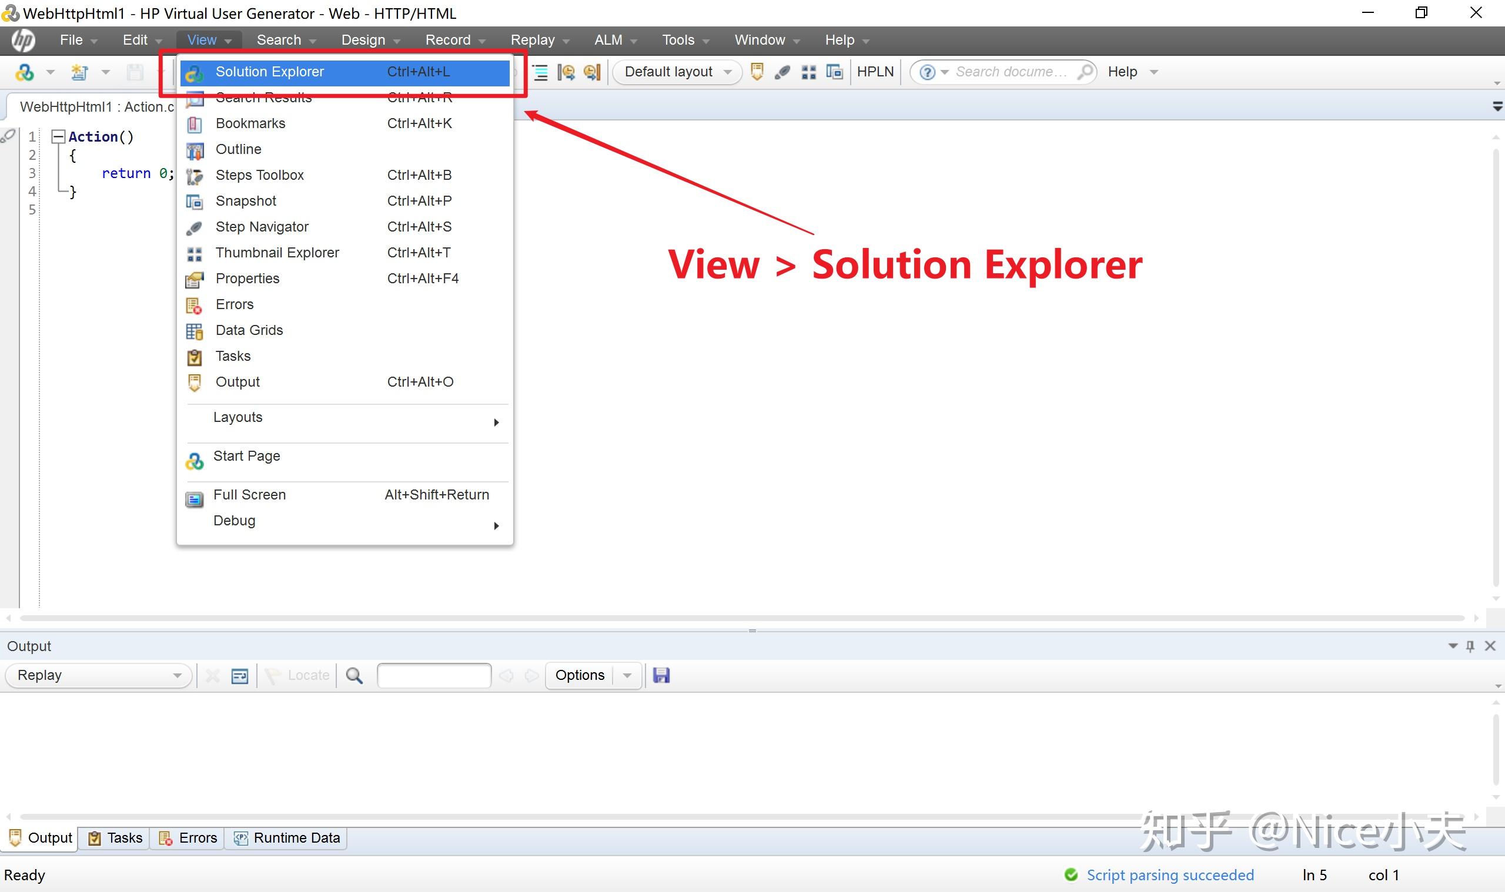Click the Output pane search text field

point(433,676)
